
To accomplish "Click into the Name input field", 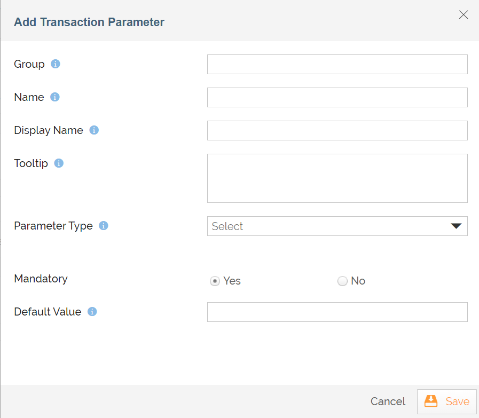I will (x=337, y=97).
